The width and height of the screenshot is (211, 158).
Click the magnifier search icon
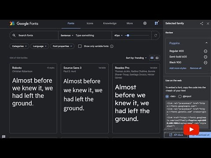tap(14, 35)
